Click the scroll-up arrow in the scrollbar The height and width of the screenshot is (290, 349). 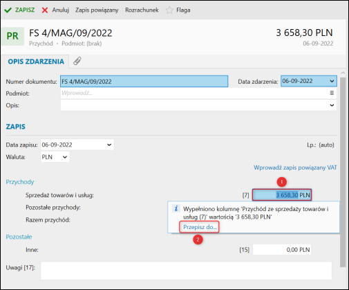point(343,73)
